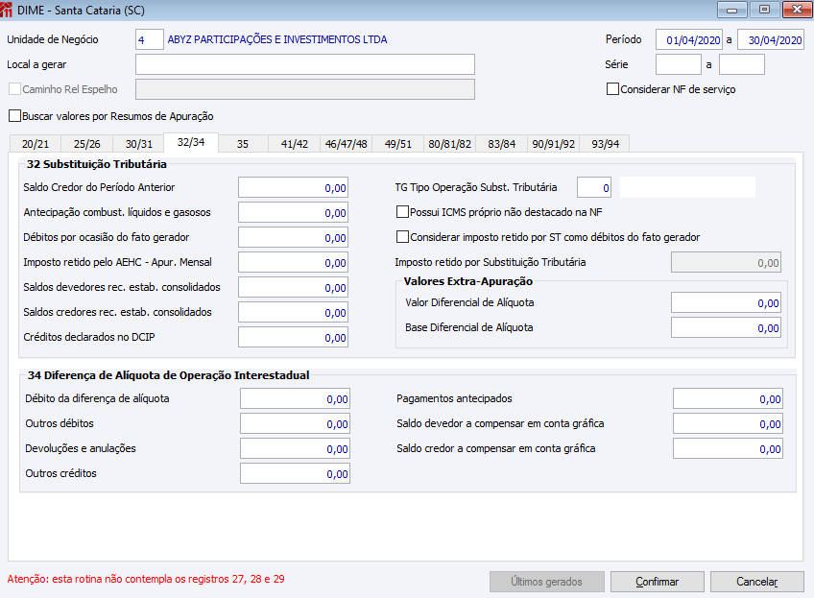Screen dimensions: 814x598
Task: Open the 46/47/48 tab
Action: click(346, 144)
